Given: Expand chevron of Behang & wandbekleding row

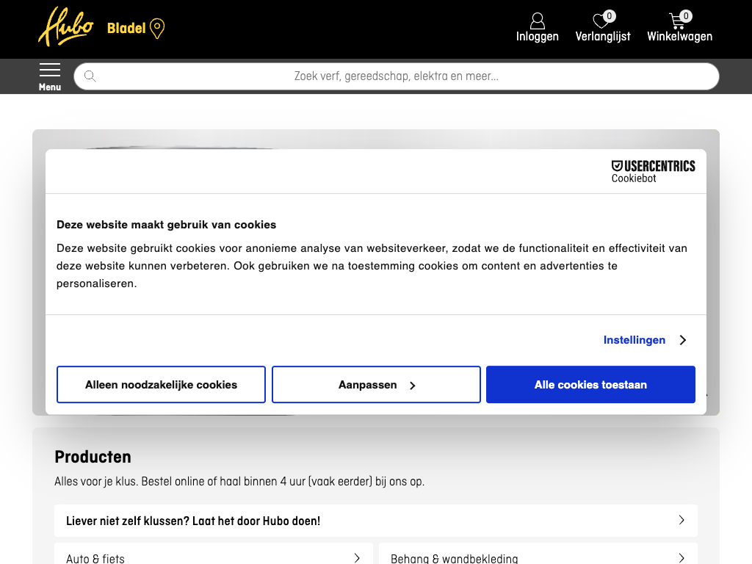Looking at the screenshot, I should pos(681,558).
